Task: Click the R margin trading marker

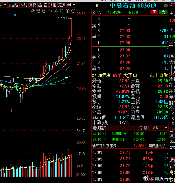Action: [x=97, y=5]
